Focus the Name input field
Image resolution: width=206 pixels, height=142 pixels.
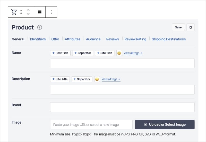point(122,63)
